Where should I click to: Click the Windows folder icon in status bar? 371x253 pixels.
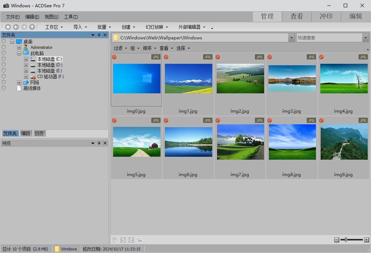tap(57, 249)
